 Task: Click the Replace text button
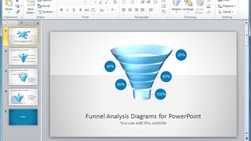227,6
